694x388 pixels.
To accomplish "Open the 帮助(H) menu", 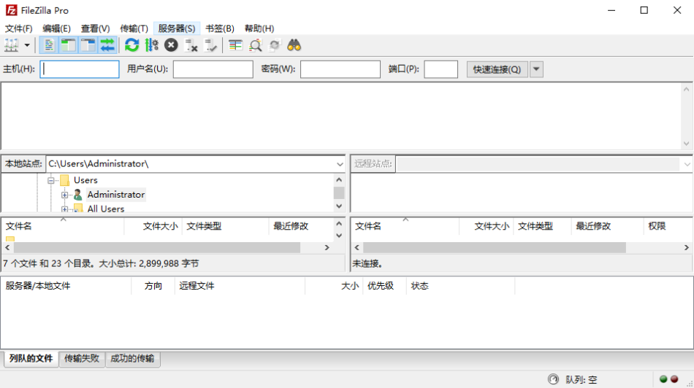I will pyautogui.click(x=259, y=28).
